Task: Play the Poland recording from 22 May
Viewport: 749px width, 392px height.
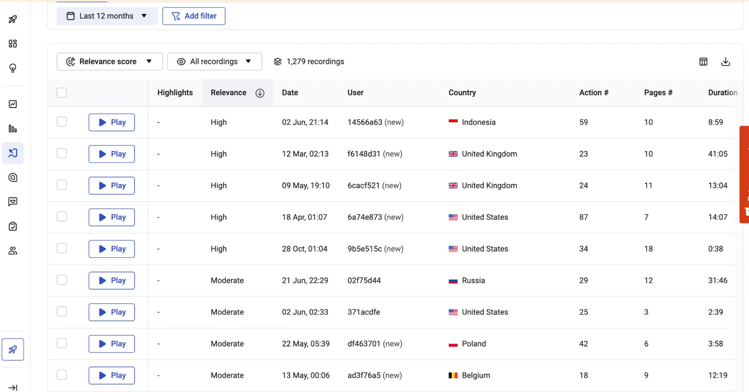Action: point(112,344)
